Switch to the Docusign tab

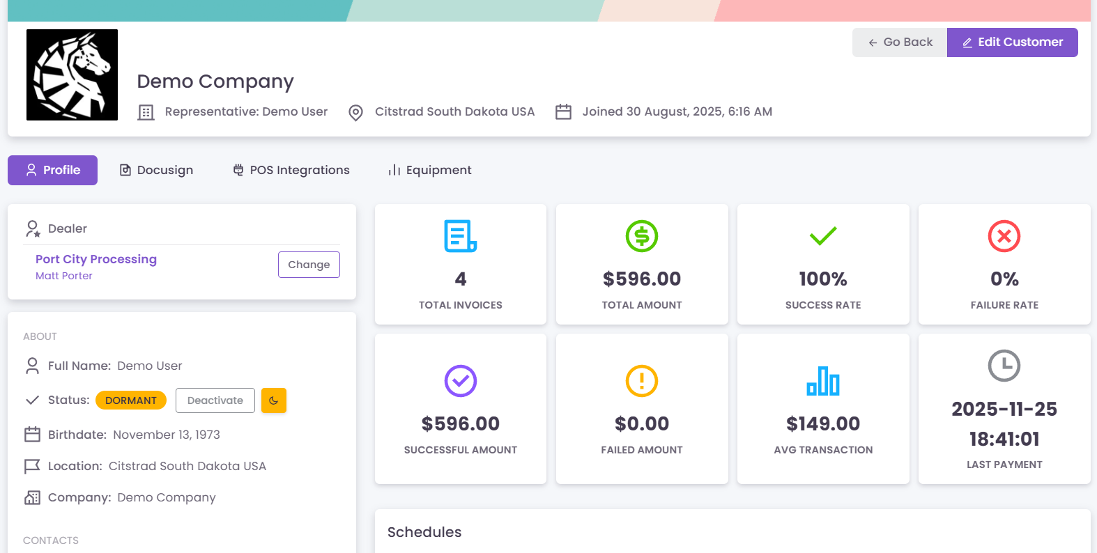point(156,170)
